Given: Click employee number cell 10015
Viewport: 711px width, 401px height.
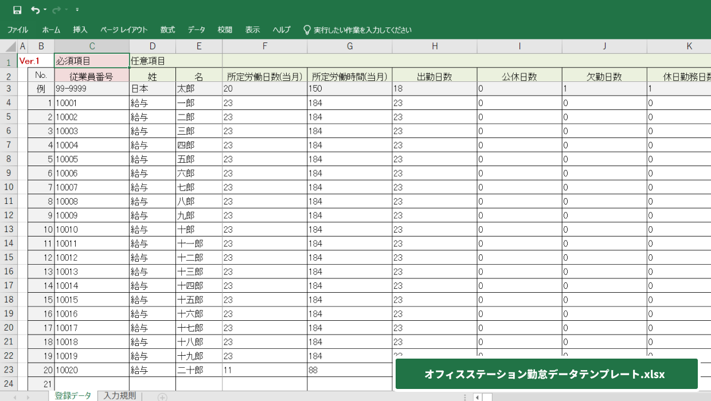Looking at the screenshot, I should click(x=92, y=300).
